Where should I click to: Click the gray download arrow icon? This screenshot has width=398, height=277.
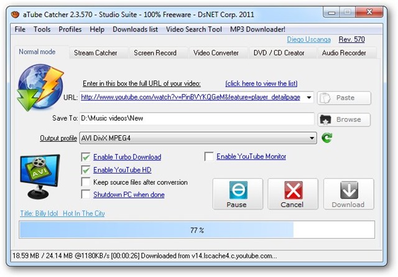click(349, 190)
